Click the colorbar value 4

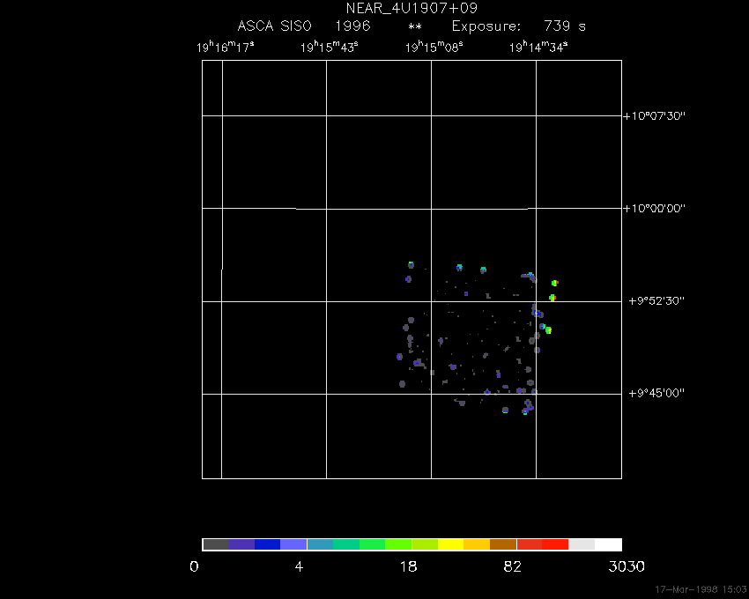[299, 567]
